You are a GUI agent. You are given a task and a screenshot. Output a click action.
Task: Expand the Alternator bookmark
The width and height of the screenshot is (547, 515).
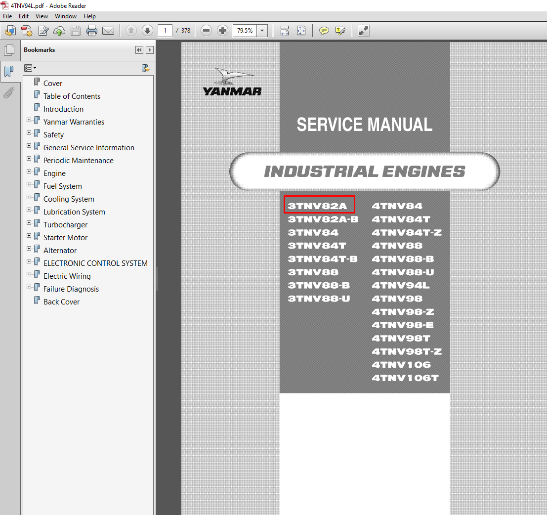(x=29, y=249)
